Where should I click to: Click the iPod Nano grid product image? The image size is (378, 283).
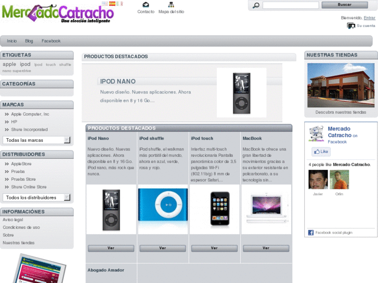(x=111, y=210)
